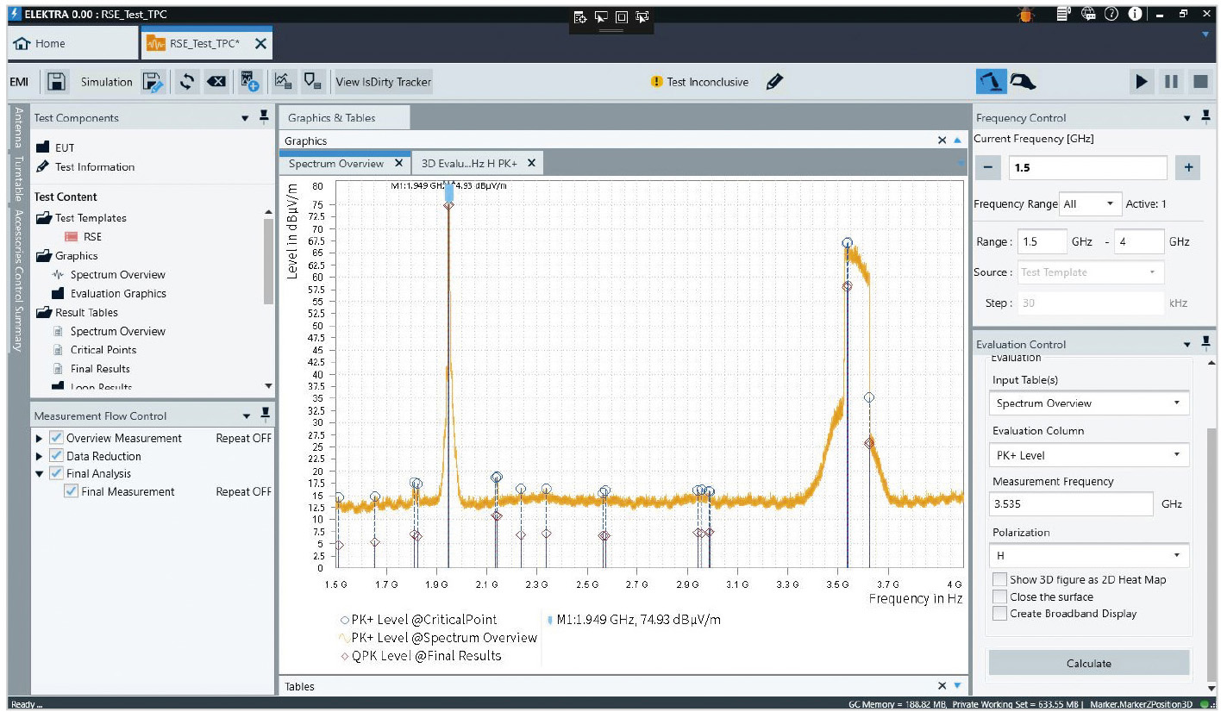Close the Tables section with X

coord(942,686)
